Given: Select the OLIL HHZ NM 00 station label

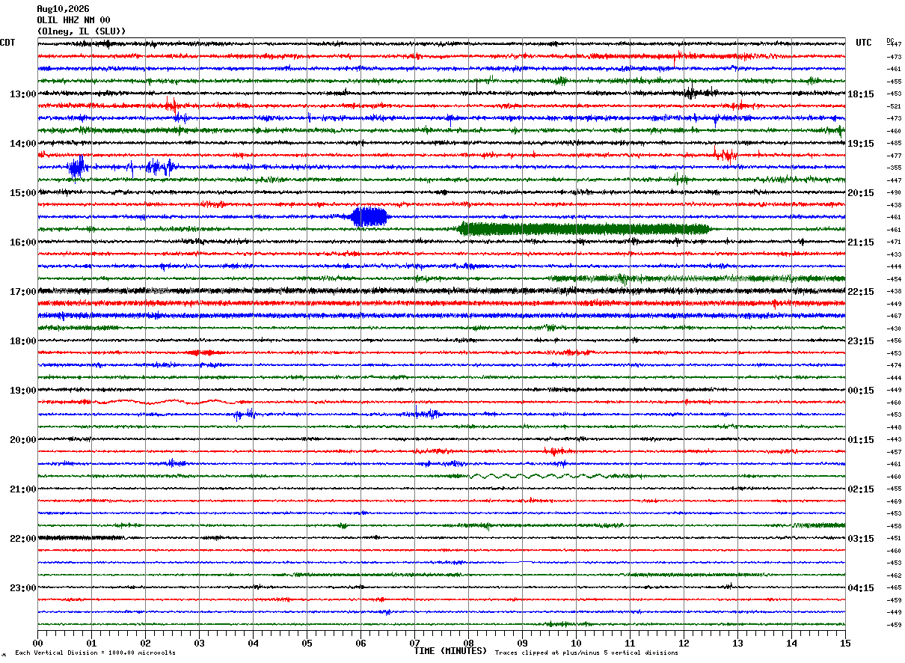Looking at the screenshot, I should 73,20.
